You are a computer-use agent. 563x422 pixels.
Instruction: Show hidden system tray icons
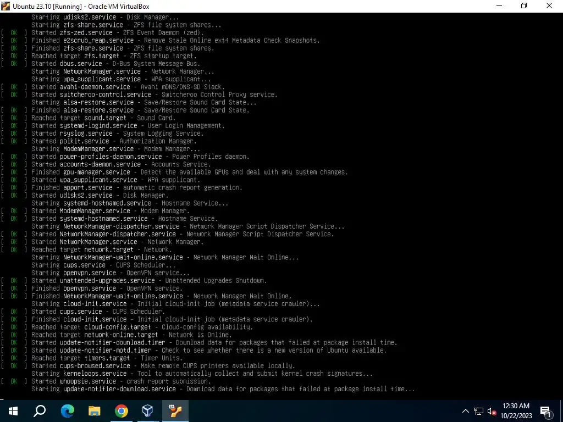465,411
